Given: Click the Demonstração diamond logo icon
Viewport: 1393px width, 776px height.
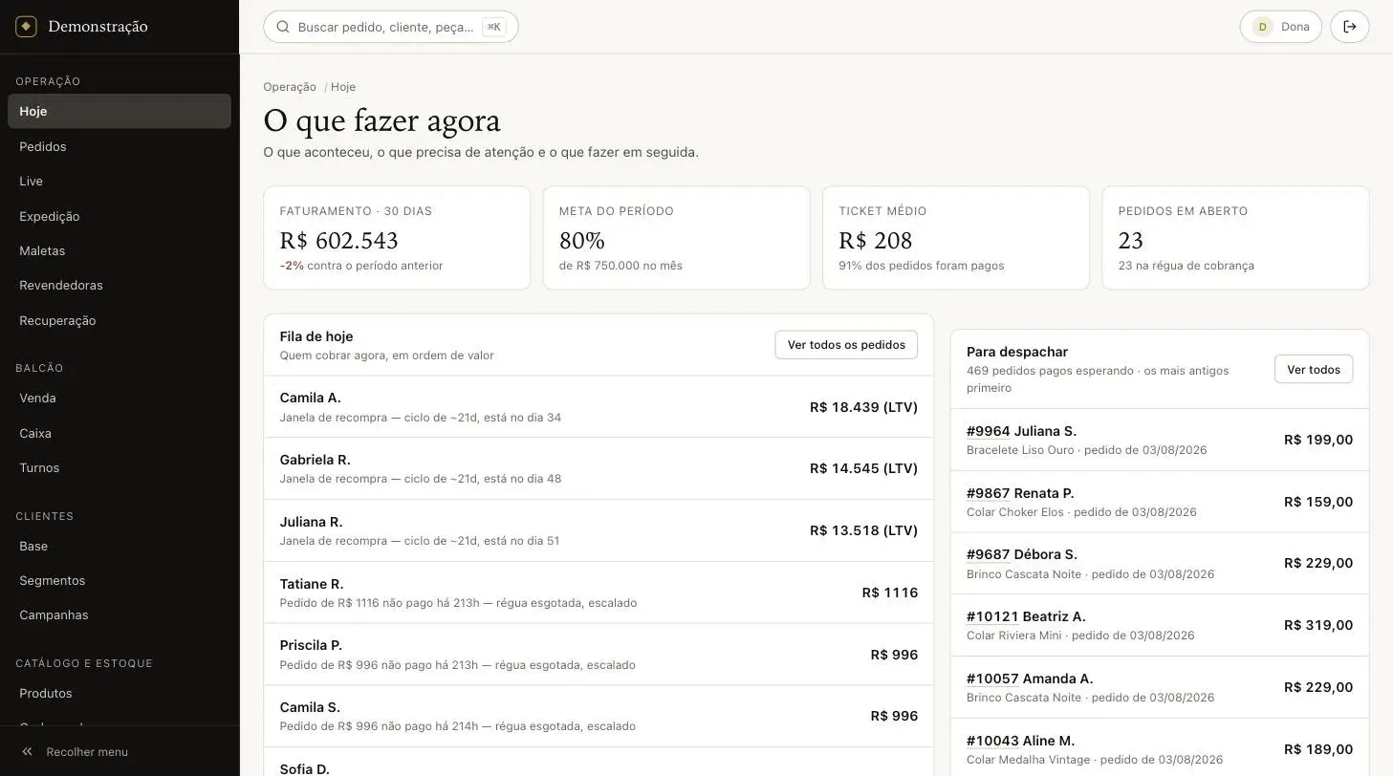Looking at the screenshot, I should 26,27.
